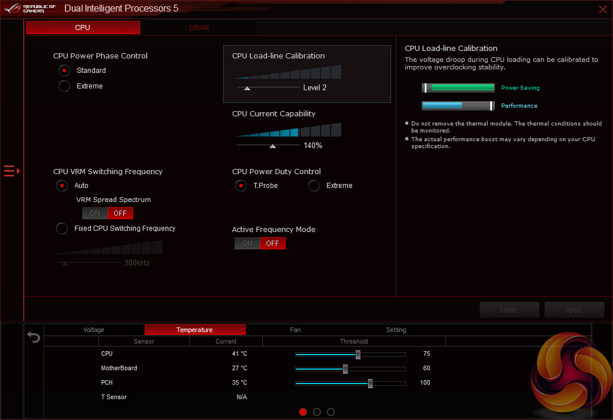Adjust CPU Load-line Calibration slider handle
613x420 pixels.
click(247, 88)
